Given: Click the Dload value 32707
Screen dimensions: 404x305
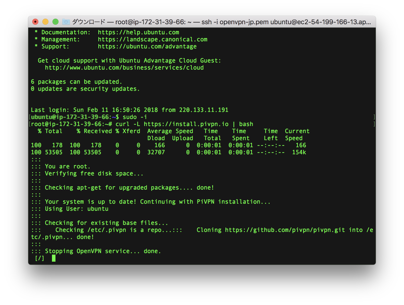Looking at the screenshot, I should (x=156, y=152).
